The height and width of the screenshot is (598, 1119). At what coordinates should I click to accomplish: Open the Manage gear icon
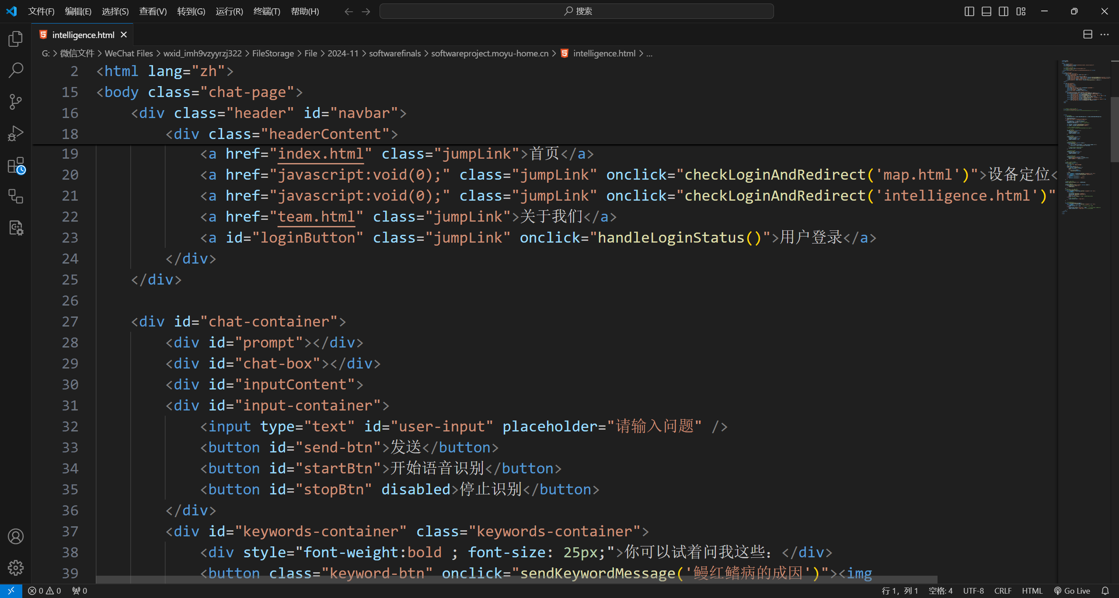(x=16, y=568)
